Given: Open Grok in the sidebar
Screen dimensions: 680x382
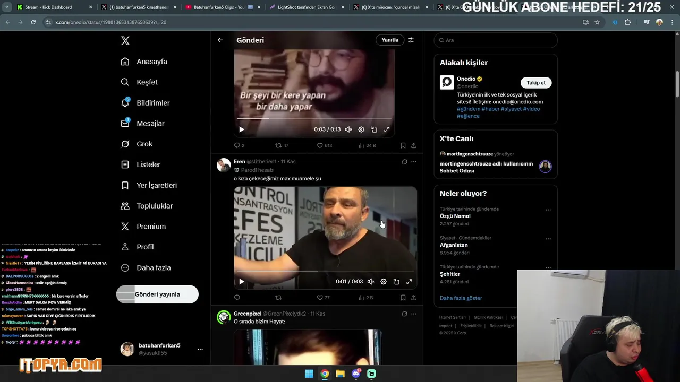Looking at the screenshot, I should [137, 144].
